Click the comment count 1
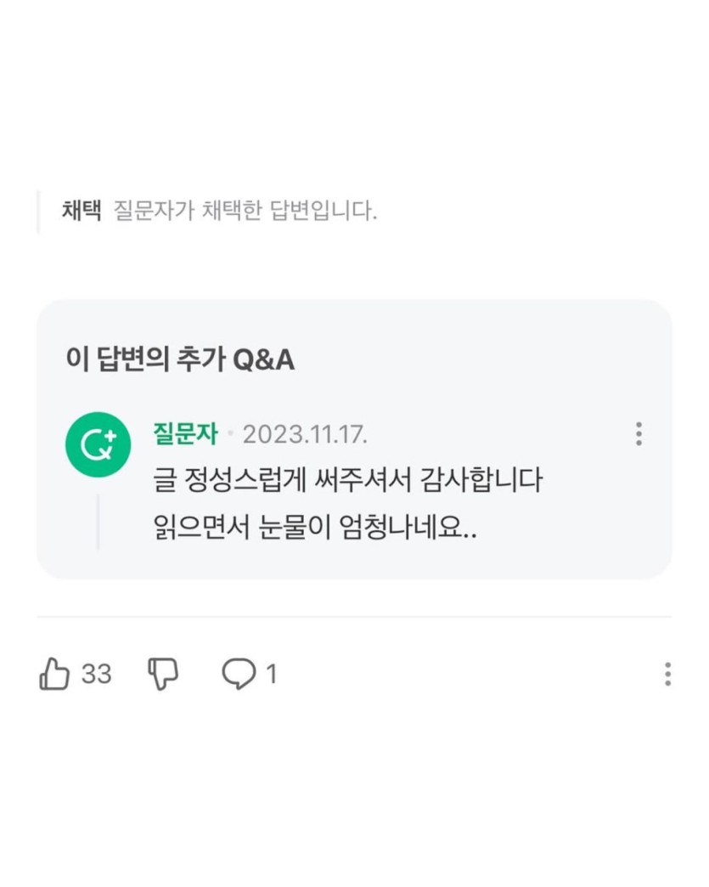Image resolution: width=709 pixels, height=887 pixels. [272, 675]
